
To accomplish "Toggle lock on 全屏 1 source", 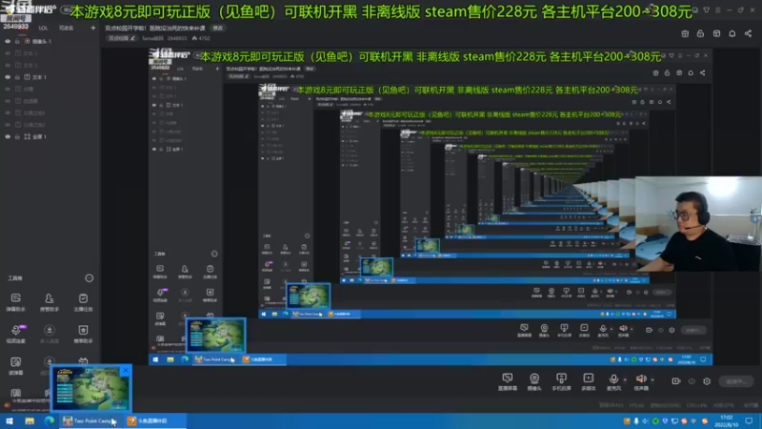I will [17, 136].
